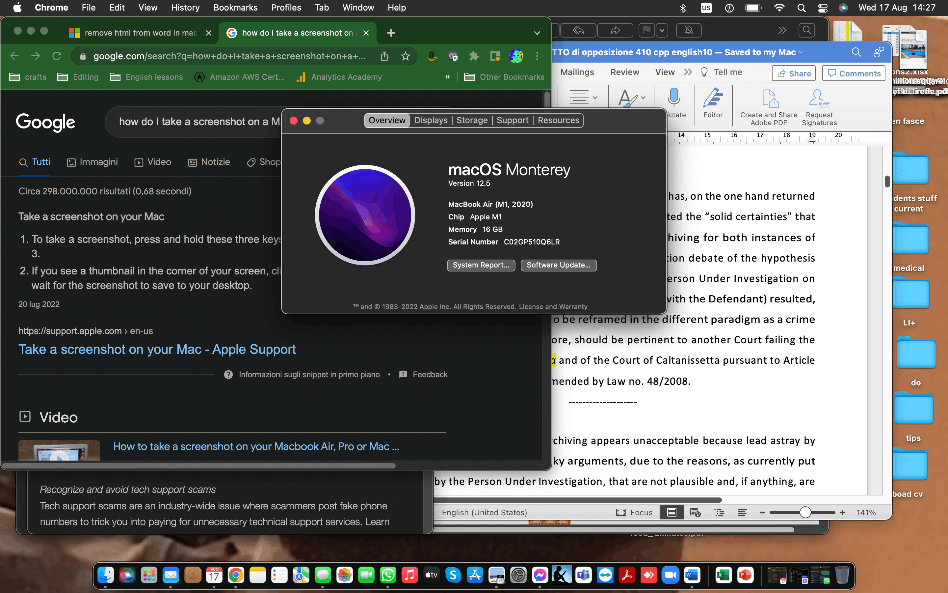The height and width of the screenshot is (593, 948).
Task: Open Take a screenshot Apple Support link
Action: click(157, 349)
